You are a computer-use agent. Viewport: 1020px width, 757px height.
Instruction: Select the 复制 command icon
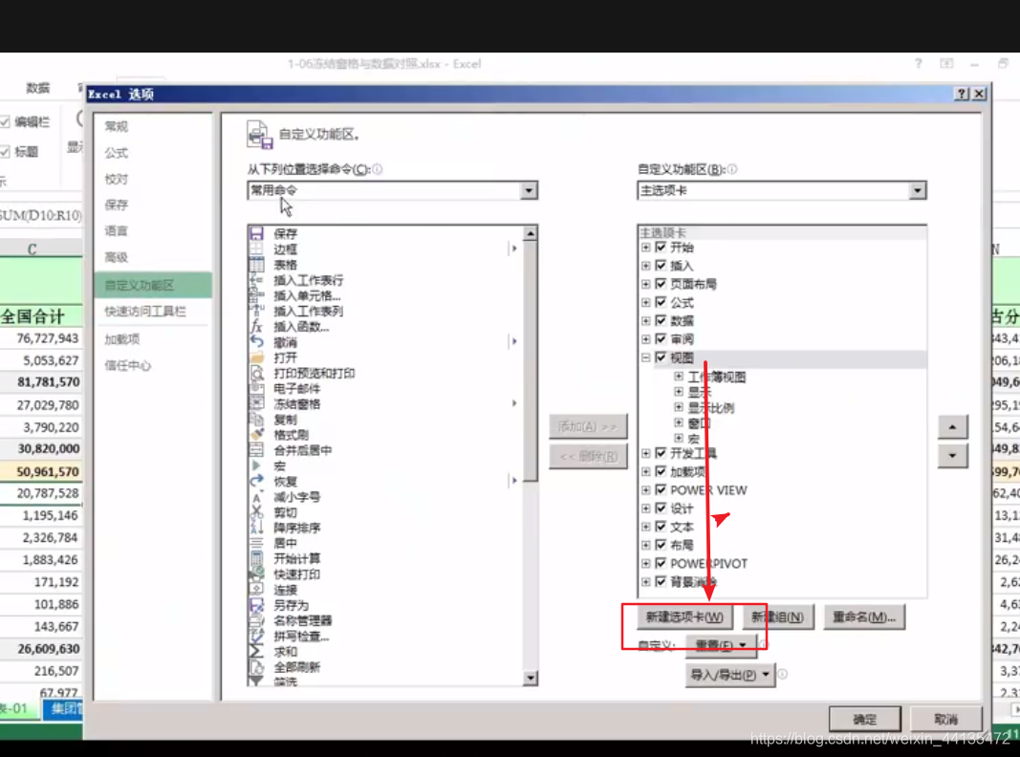click(257, 420)
